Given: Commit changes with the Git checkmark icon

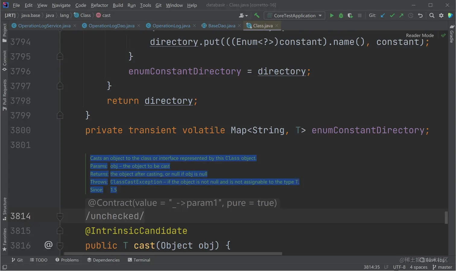Looking at the screenshot, I should [x=392, y=15].
